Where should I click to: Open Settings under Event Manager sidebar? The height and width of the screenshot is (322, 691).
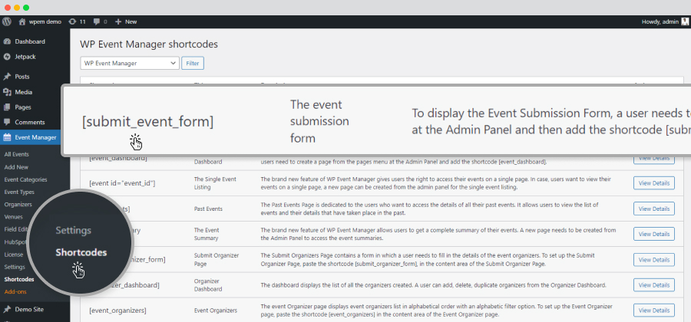[x=15, y=267]
